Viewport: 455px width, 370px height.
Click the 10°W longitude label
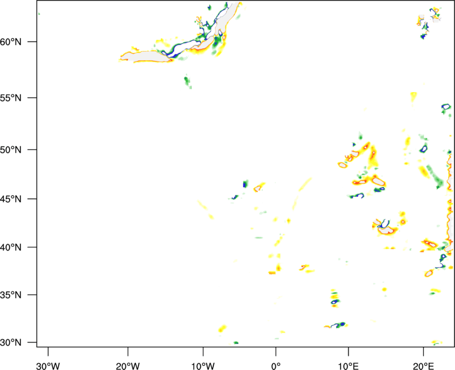(203, 366)
